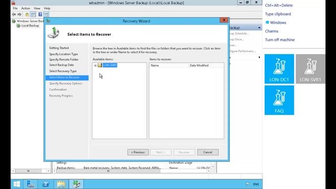The width and height of the screenshot is (336, 189).
Task: Open the LON-DC1 lab machine tile
Action: coord(279,69)
